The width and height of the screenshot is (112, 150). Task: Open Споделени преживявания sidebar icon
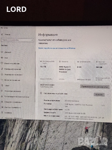point(2,102)
